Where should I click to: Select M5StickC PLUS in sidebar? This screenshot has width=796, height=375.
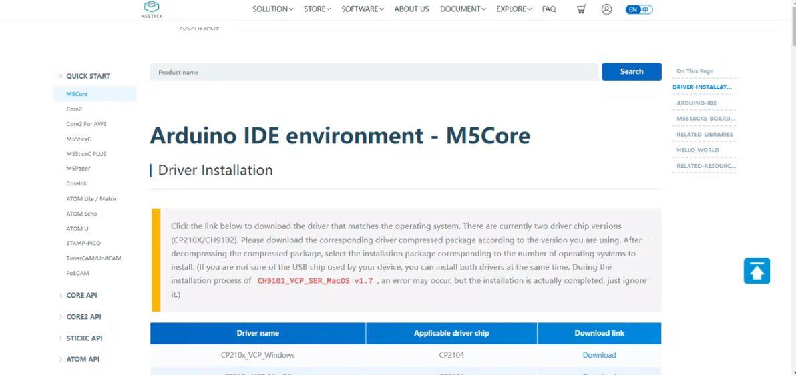(x=86, y=153)
